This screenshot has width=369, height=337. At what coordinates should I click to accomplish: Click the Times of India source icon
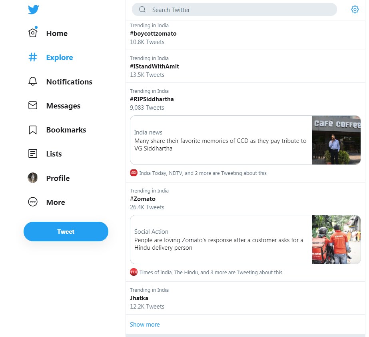[x=134, y=272]
